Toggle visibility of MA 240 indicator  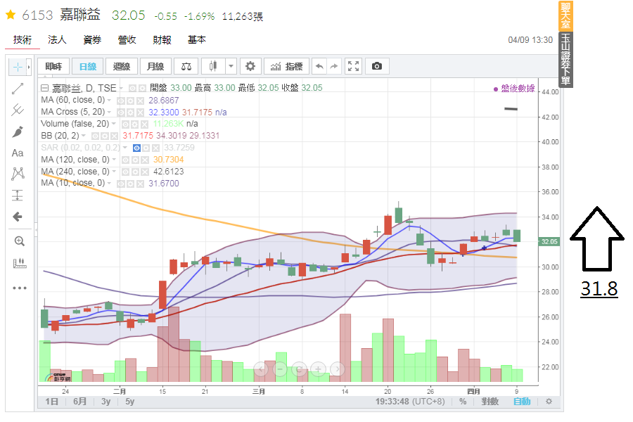(x=126, y=172)
